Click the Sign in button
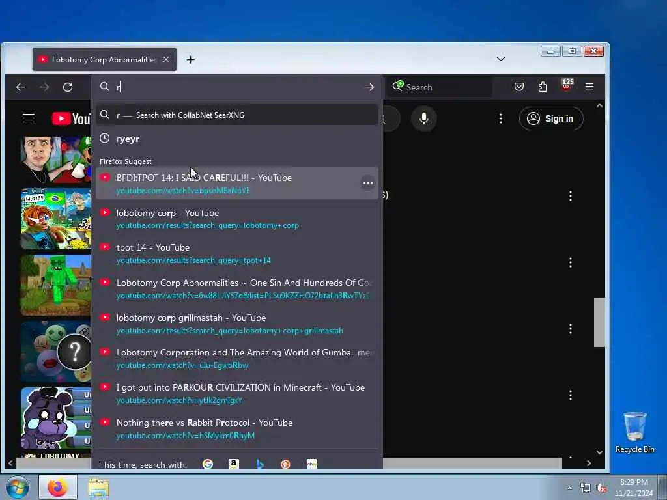This screenshot has width=667, height=500. (x=551, y=118)
